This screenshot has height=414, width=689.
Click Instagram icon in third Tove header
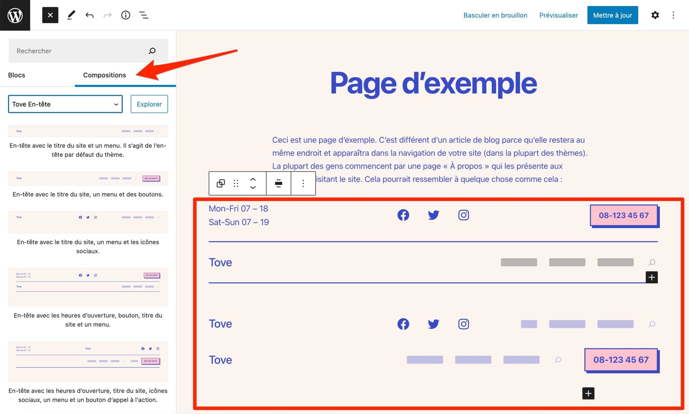464,324
